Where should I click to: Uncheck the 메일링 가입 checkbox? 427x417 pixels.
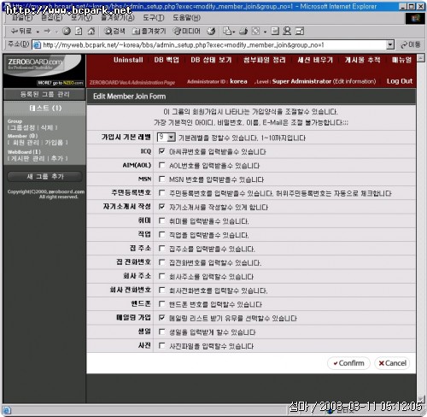(161, 318)
